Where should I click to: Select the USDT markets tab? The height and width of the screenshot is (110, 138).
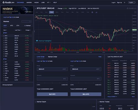(5, 26)
